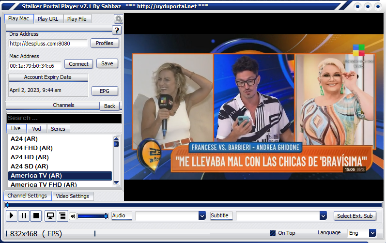
Task: Toggle fullscreen monitor icon
Action: [50, 216]
